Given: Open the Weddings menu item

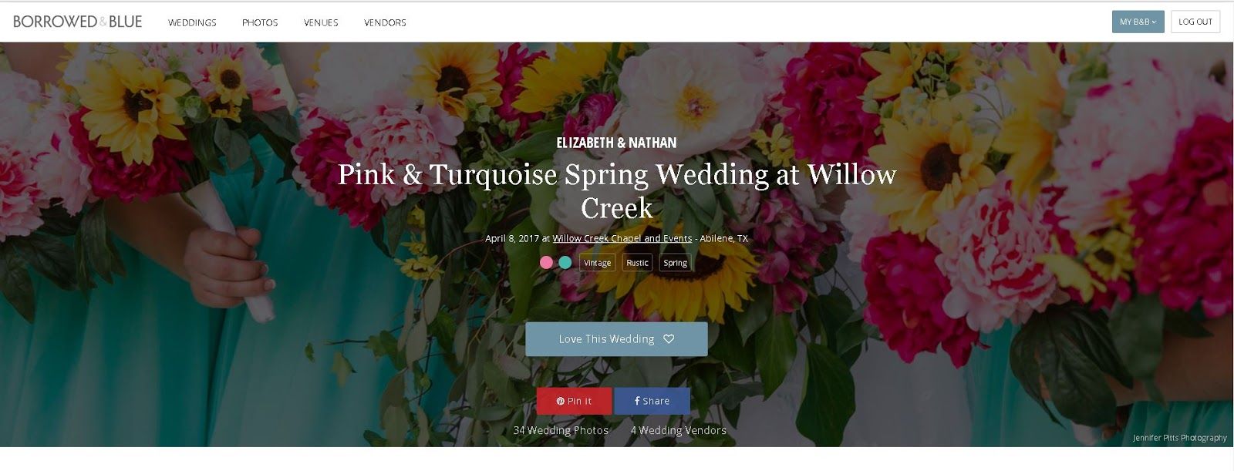Looking at the screenshot, I should coord(192,22).
